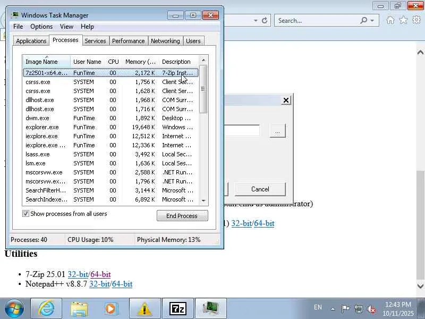This screenshot has height=319, width=425.
Task: Open the Options menu
Action: click(x=41, y=27)
